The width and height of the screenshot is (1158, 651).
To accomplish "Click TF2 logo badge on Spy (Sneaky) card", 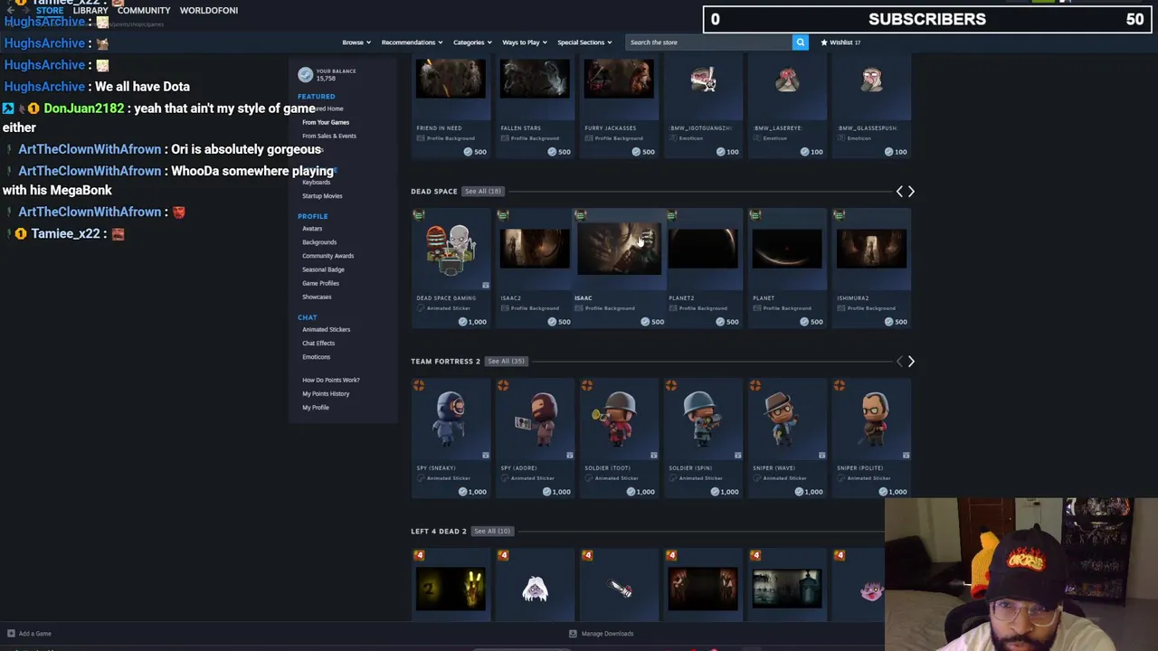I will pyautogui.click(x=419, y=385).
